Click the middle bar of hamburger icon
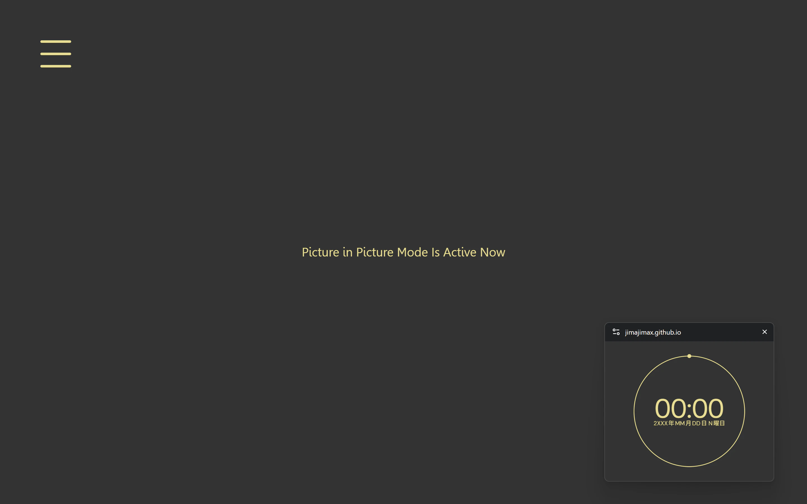The image size is (807, 504). 56,54
